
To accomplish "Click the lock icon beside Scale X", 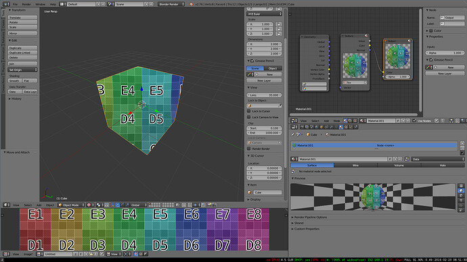I will [x=278, y=24].
